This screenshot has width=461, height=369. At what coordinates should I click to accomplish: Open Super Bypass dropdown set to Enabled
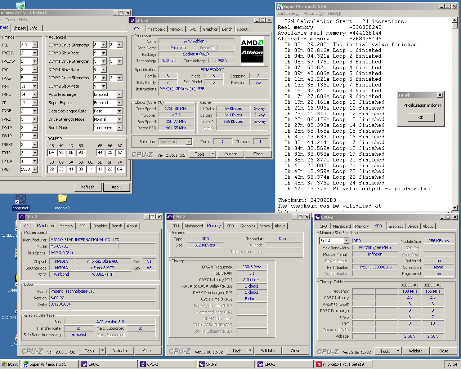click(x=120, y=103)
